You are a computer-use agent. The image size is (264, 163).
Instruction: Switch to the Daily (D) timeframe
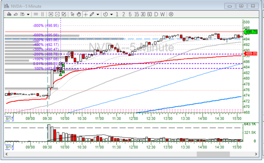coord(156,15)
